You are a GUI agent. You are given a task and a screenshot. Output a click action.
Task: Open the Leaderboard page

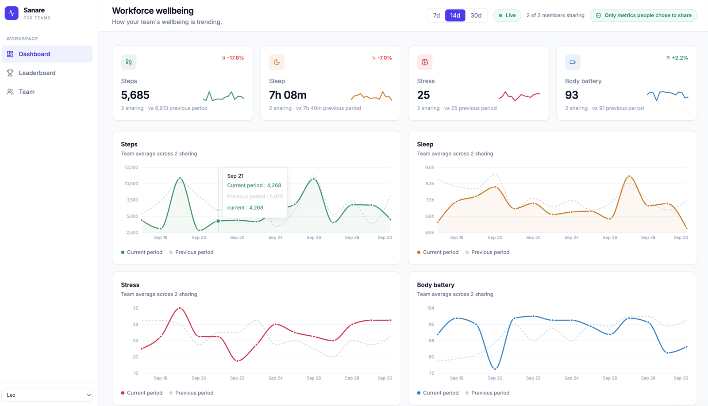pyautogui.click(x=47, y=73)
